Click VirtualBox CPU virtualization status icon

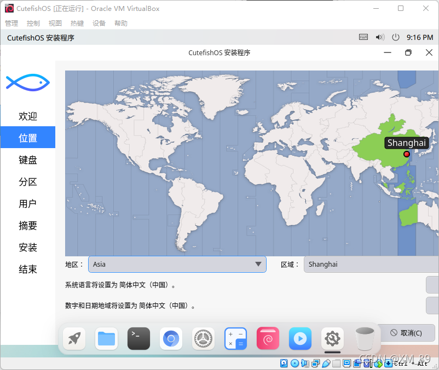pyautogui.click(x=368, y=363)
